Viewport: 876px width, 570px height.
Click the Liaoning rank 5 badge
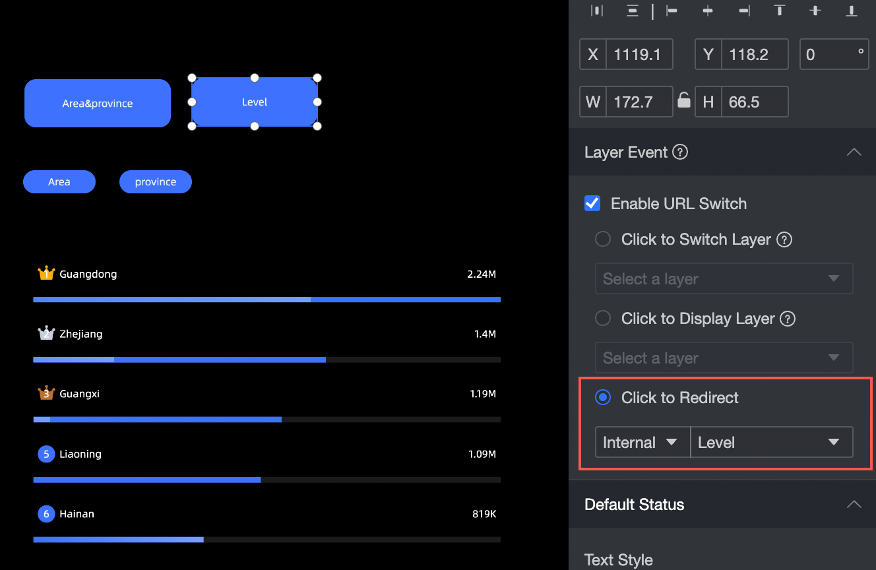46,454
